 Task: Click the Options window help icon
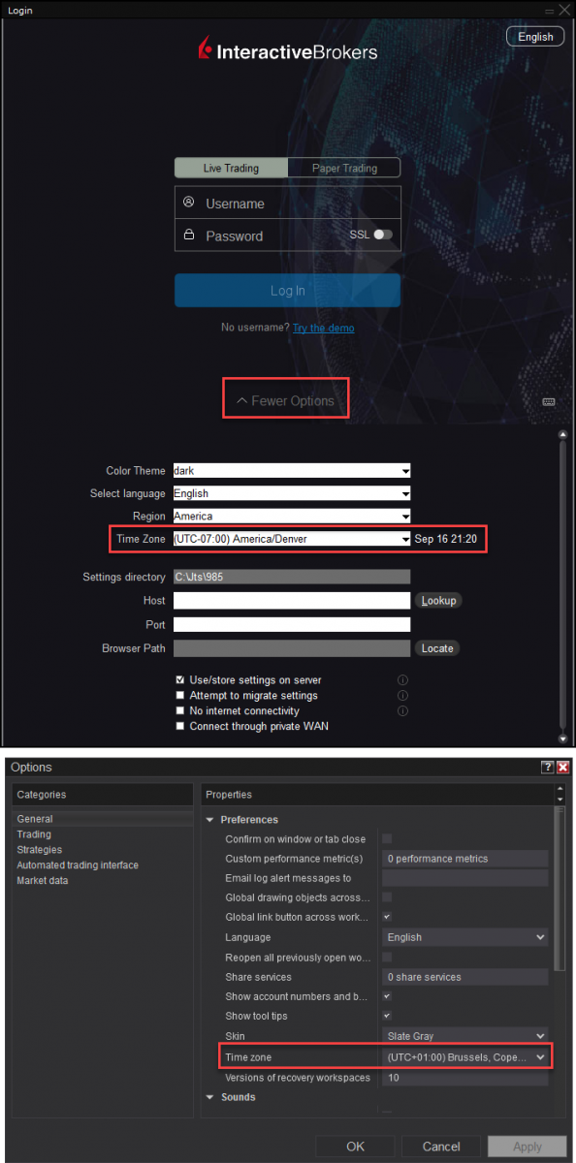click(x=548, y=767)
